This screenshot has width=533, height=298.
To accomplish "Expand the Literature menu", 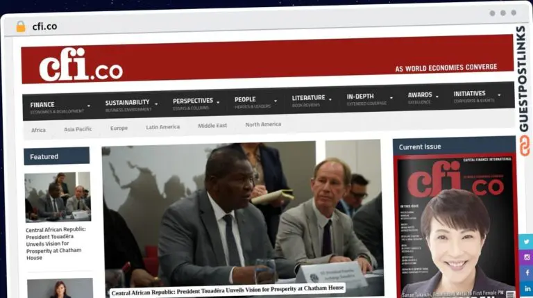I will pos(312,100).
